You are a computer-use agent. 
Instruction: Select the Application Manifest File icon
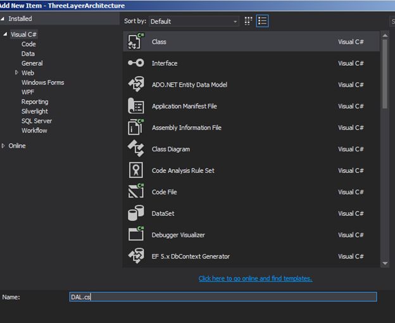click(136, 106)
